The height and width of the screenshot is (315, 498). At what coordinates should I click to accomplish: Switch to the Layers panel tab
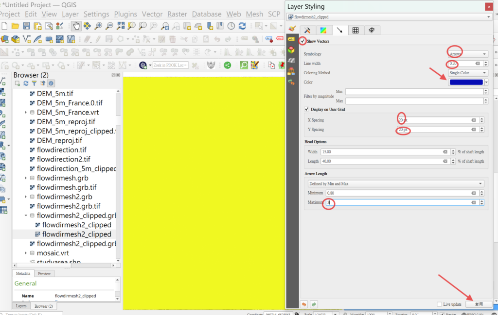[21, 306]
